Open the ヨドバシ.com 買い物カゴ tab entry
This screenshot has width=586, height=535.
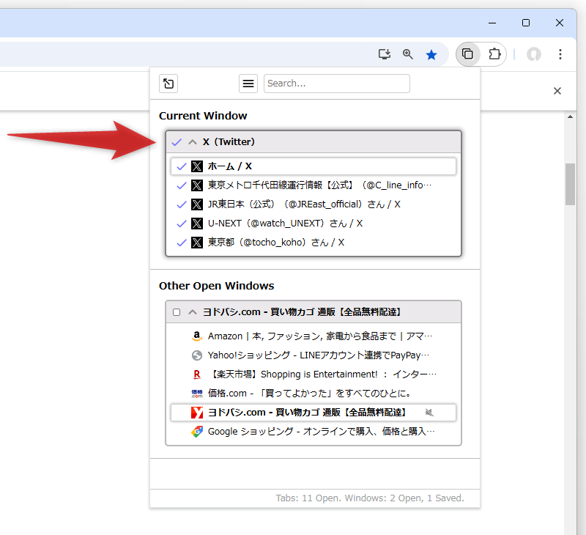click(x=314, y=413)
